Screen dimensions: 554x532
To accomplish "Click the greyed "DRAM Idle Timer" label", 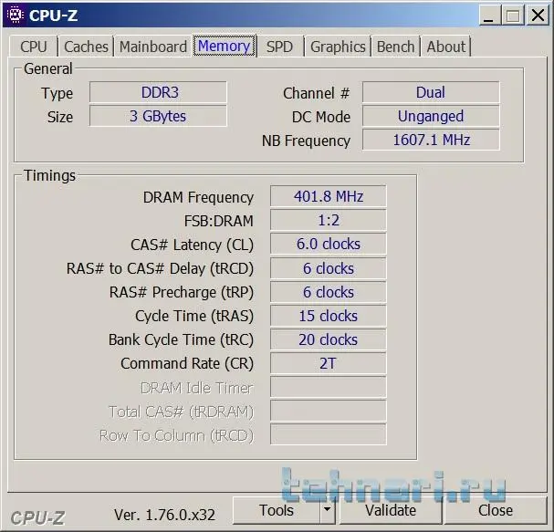I will point(197,388).
